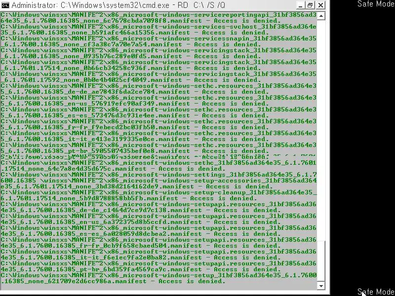
Task: Click the servicereportingapi manifest output line
Action: click(x=158, y=18)
